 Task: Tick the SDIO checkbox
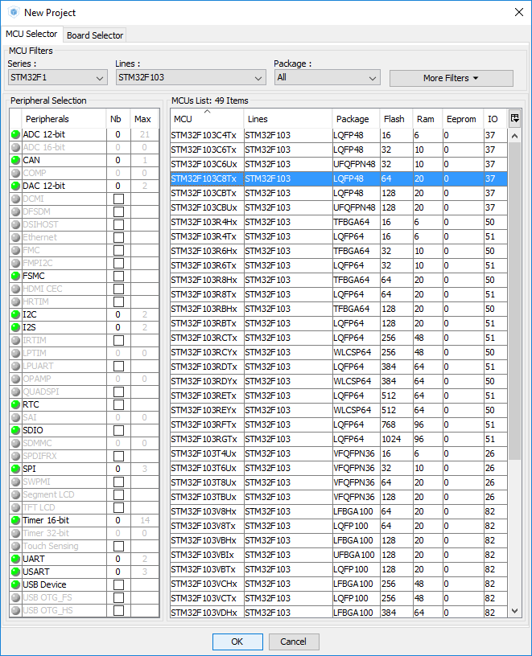point(118,431)
